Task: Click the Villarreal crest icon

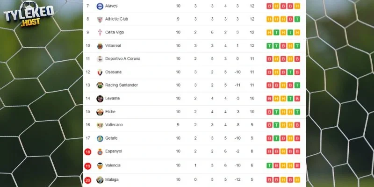Action: 100,46
